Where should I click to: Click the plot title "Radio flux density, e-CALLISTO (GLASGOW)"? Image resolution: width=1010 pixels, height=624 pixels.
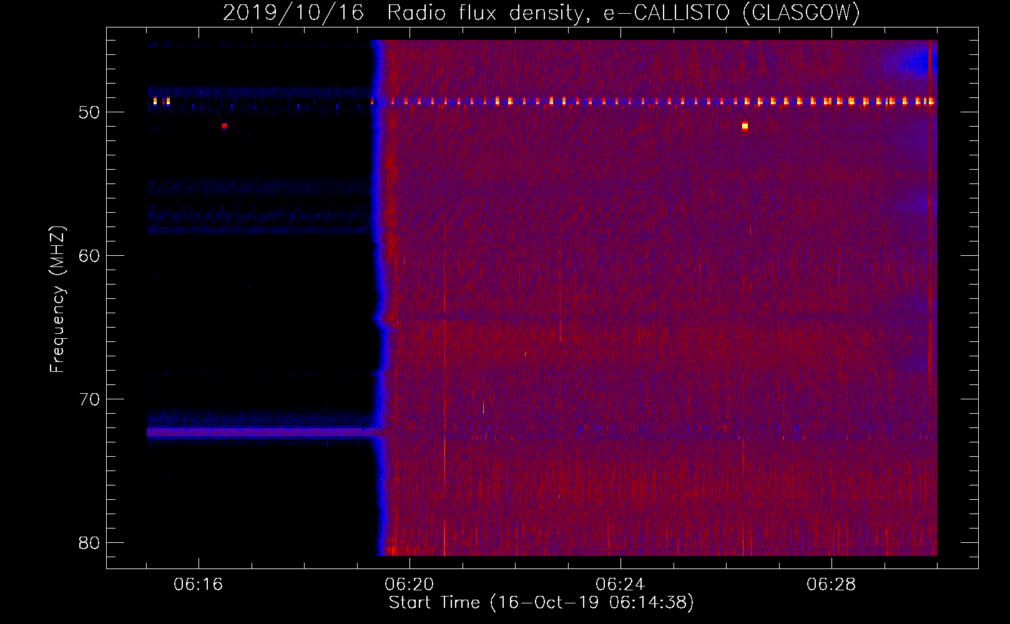tap(624, 13)
